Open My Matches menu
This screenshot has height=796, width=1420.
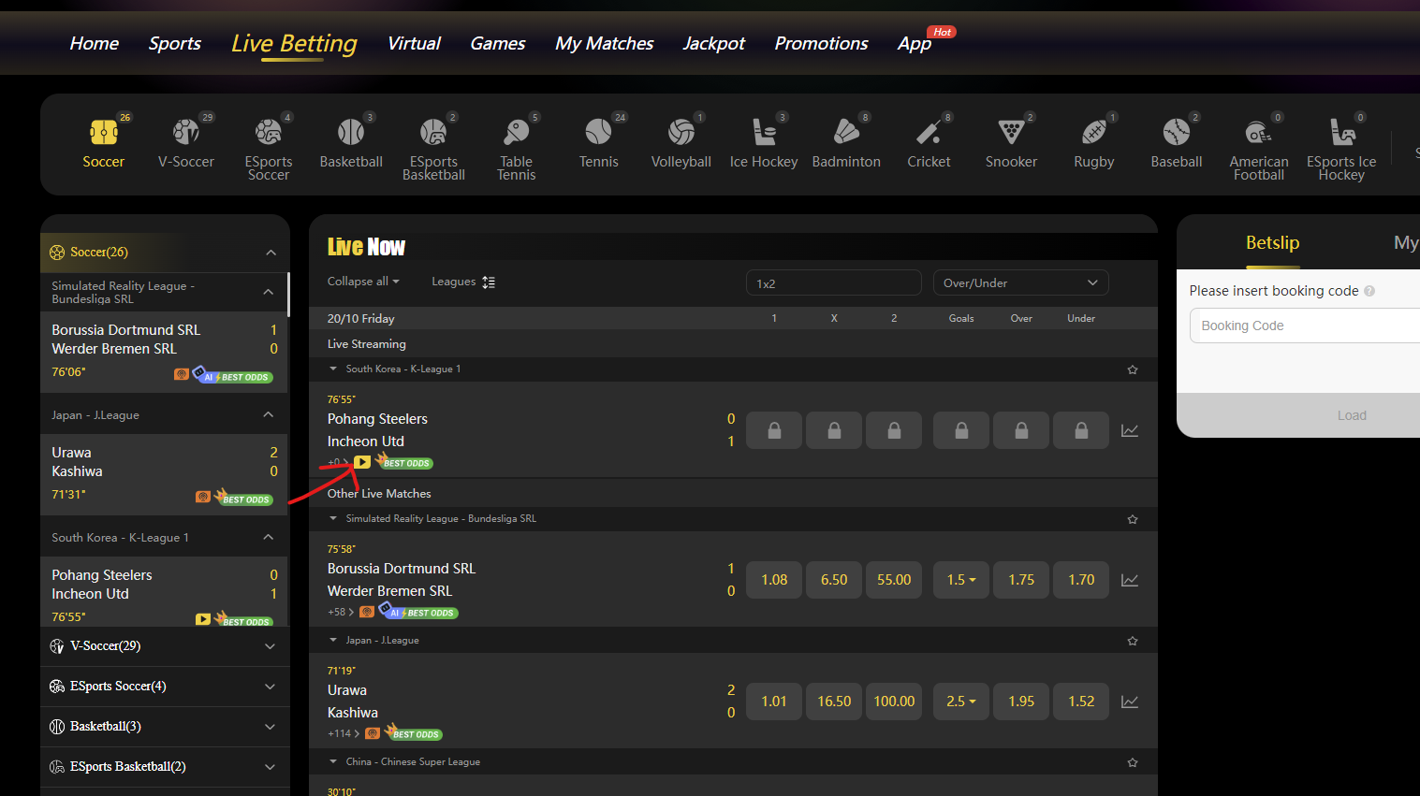tap(605, 43)
